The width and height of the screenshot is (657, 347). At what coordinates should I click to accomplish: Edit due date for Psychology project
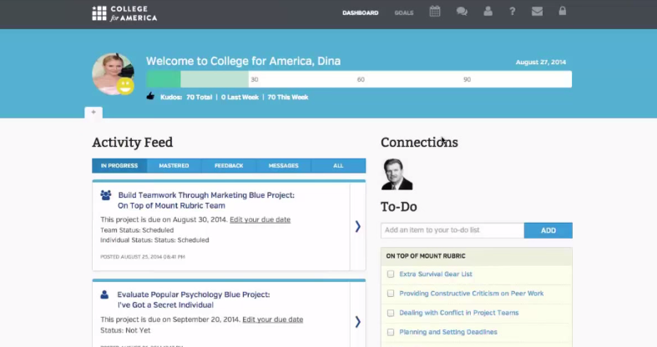pos(272,319)
